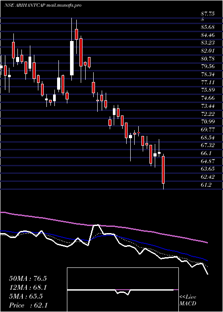Click the 62.42 price axis label

(208, 177)
